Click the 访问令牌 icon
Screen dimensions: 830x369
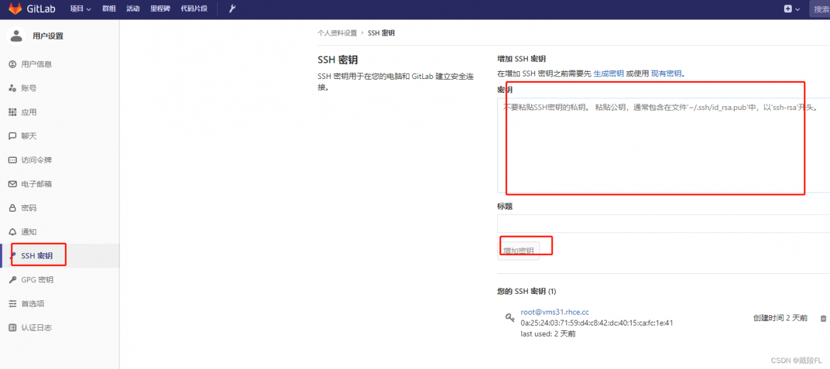[x=12, y=160]
